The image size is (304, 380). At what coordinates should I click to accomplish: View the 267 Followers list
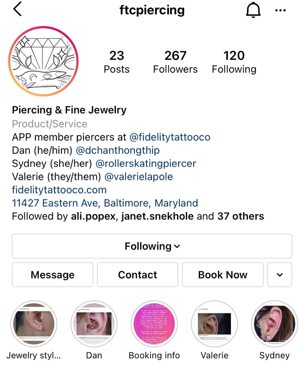(x=175, y=62)
